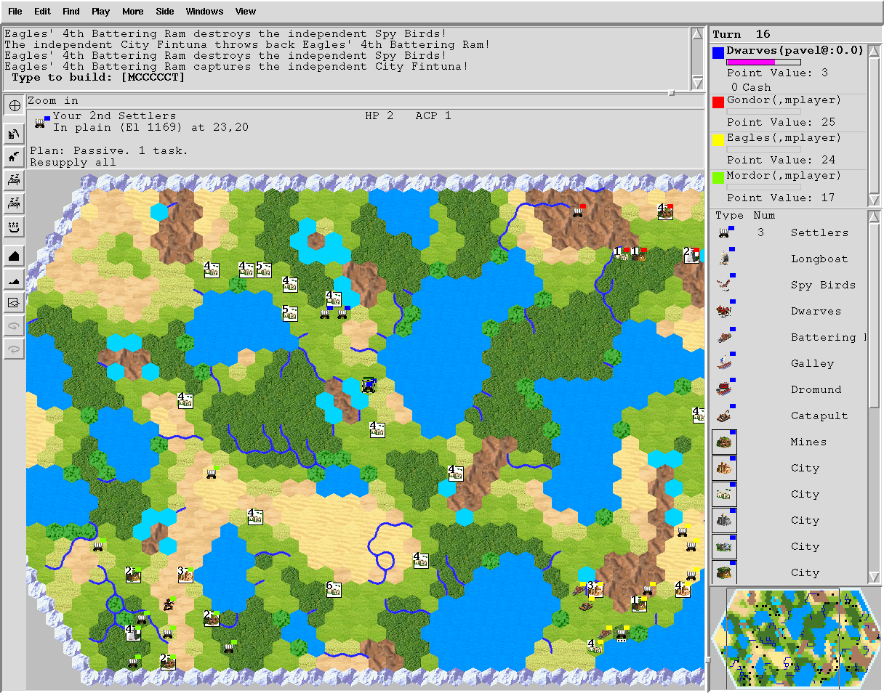Click the sides list scroll-up arrow

coord(875,50)
